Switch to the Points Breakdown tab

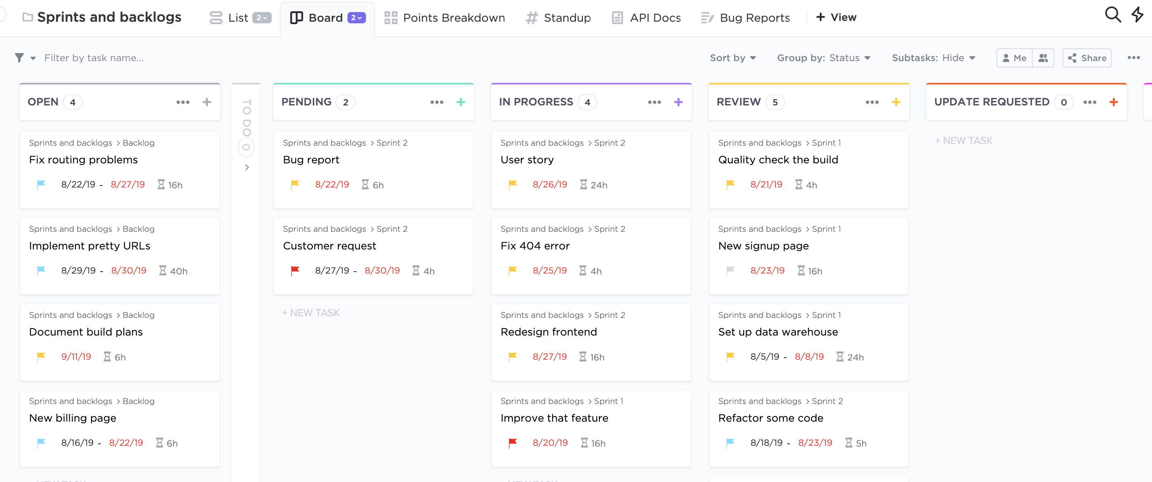pyautogui.click(x=445, y=18)
